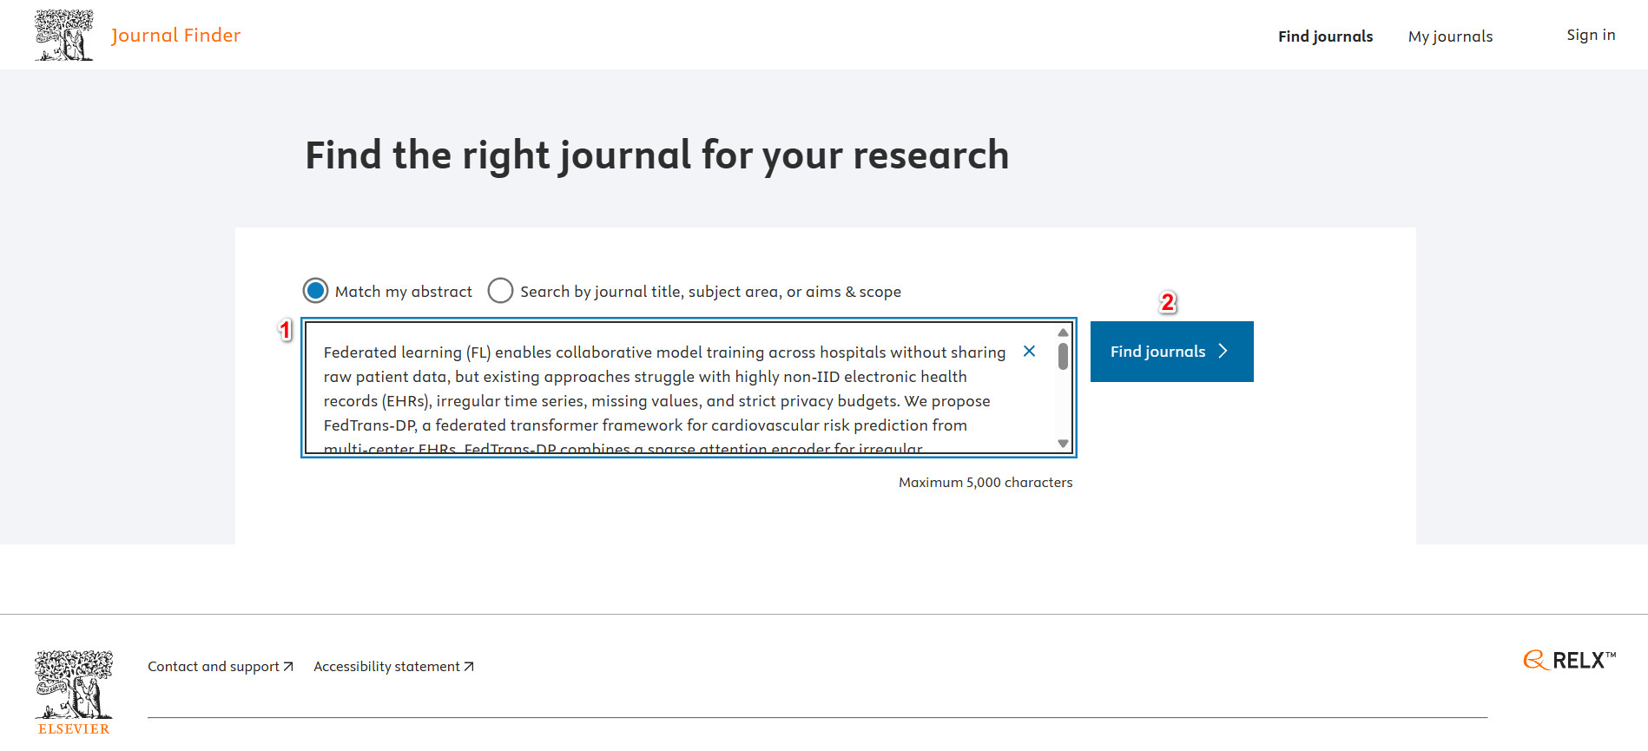Select the Match my abstract radio button

tap(315, 291)
